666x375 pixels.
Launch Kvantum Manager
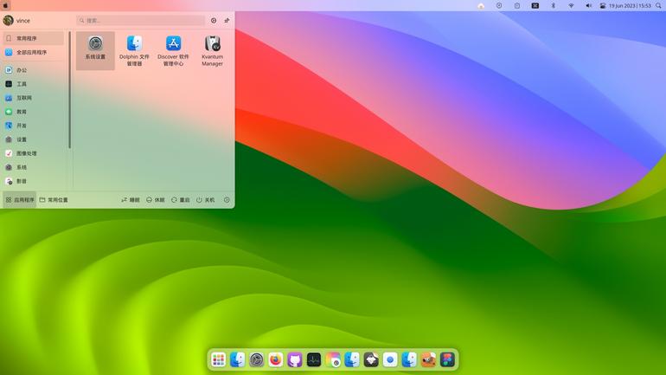[x=213, y=50]
